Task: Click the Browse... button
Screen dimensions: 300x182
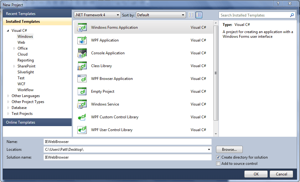Action: point(229,149)
